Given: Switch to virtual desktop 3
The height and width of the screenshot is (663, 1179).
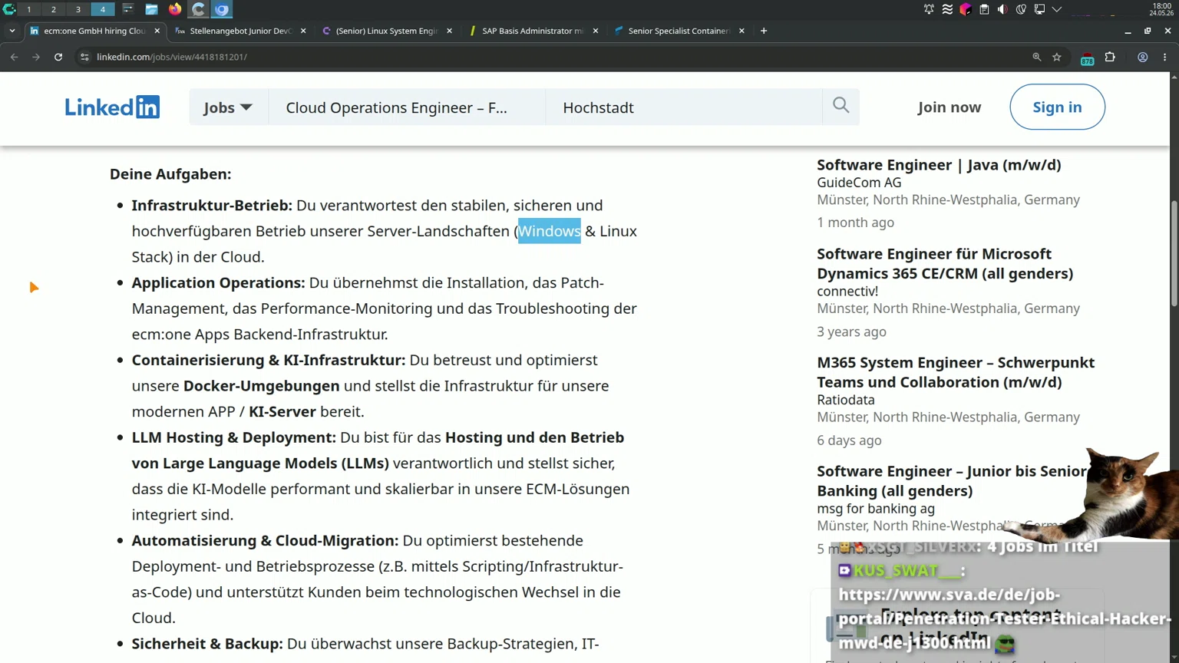Looking at the screenshot, I should [x=78, y=9].
